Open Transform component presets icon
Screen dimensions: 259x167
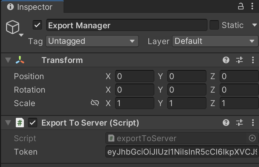point(239,60)
